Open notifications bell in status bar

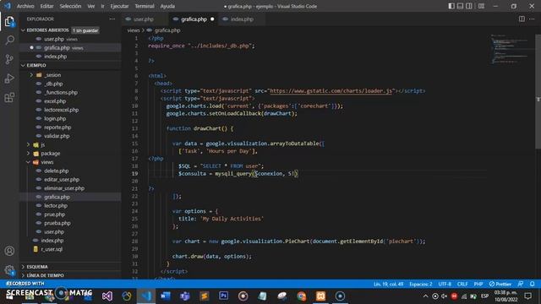point(532,284)
